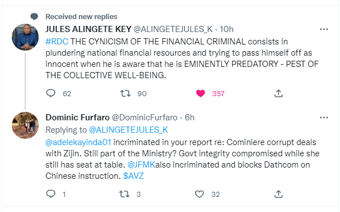This screenshot has width=340, height=212.
Task: Open Dominic Furfaro display name
Action: click(x=77, y=118)
